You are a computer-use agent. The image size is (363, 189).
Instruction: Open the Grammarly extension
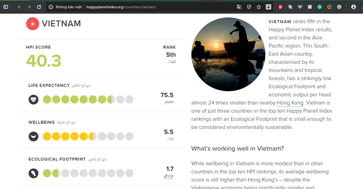319,7
